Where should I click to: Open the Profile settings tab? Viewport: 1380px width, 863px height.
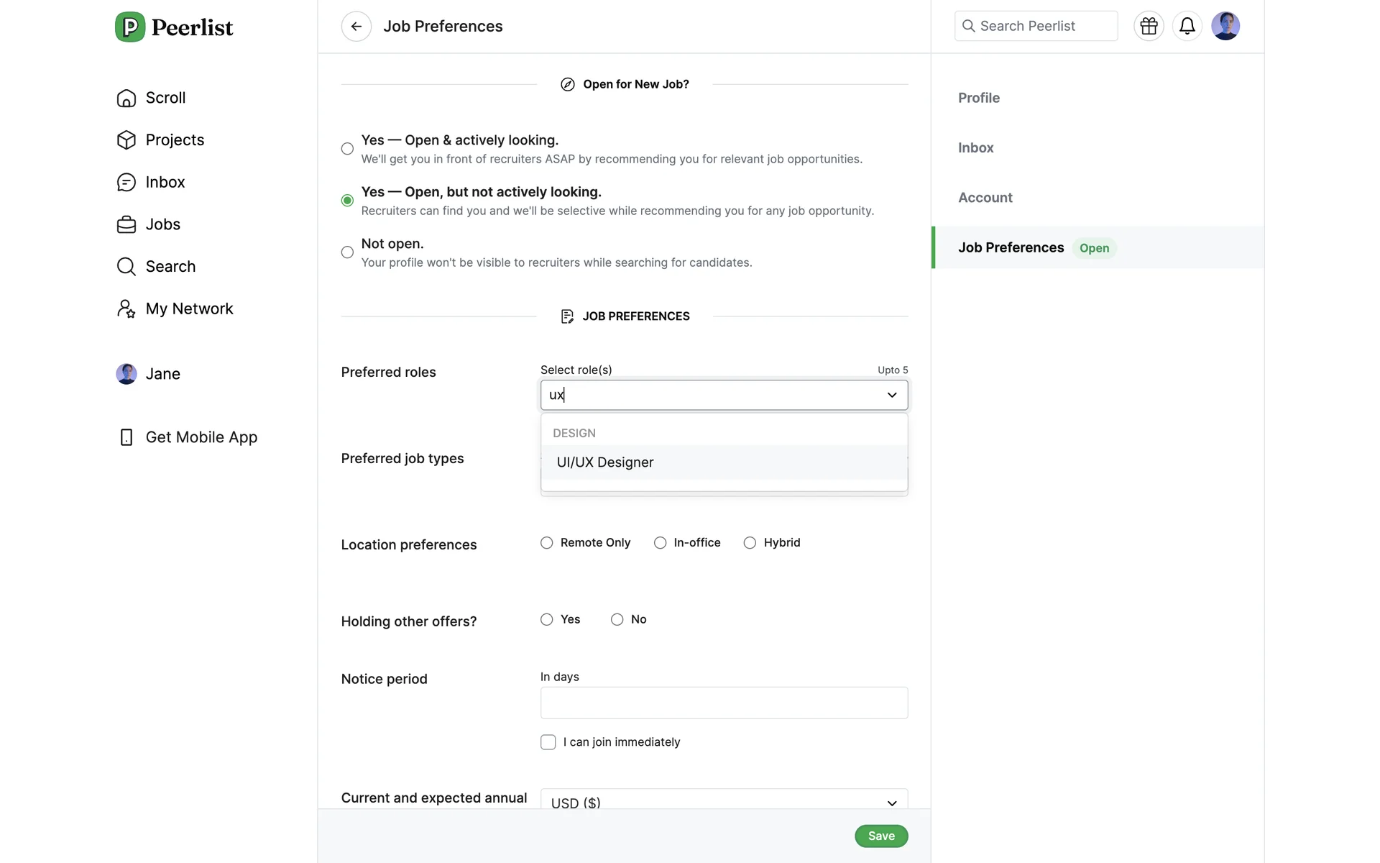click(x=978, y=98)
